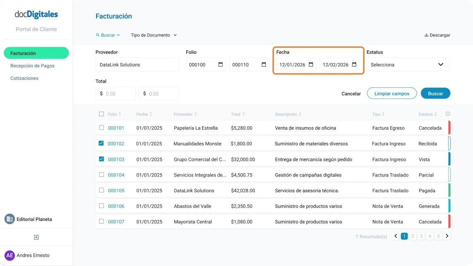This screenshot has width=473, height=266.
Task: Click Limpiar campos to clear filters
Action: (391, 93)
